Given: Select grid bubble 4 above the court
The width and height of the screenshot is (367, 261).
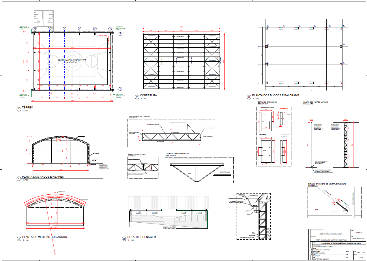Looking at the screenshot, I should point(65,29).
